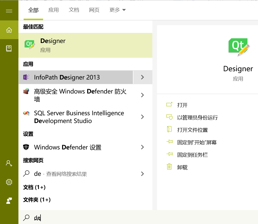Click the InfoPath Designer 2013 icon
Screen dimensions: 258x224
[x=26, y=77]
